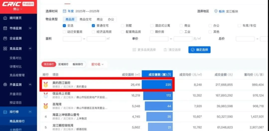Collapse the 排行榜 sidebar section
The image size is (269, 131).
pos(30,112)
